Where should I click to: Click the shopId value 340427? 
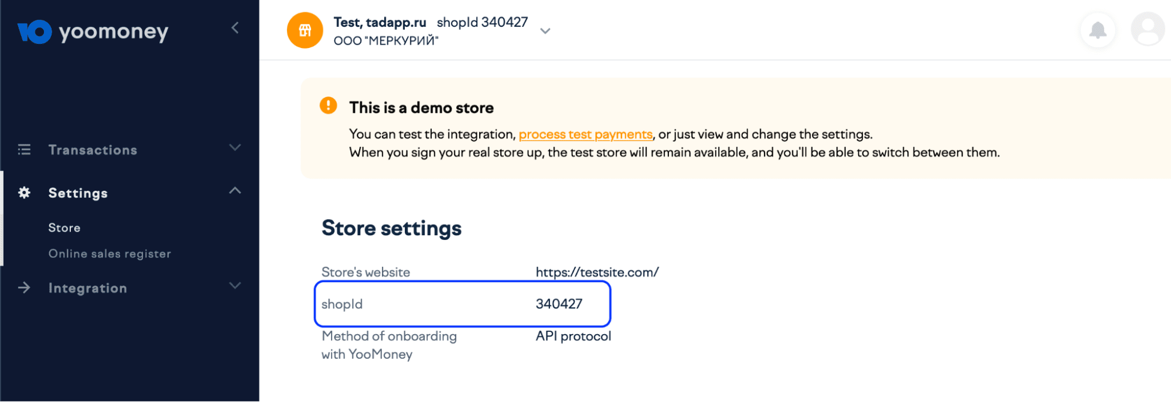[559, 304]
